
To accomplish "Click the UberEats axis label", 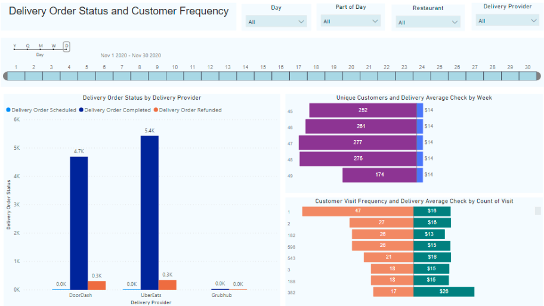I will click(151, 295).
